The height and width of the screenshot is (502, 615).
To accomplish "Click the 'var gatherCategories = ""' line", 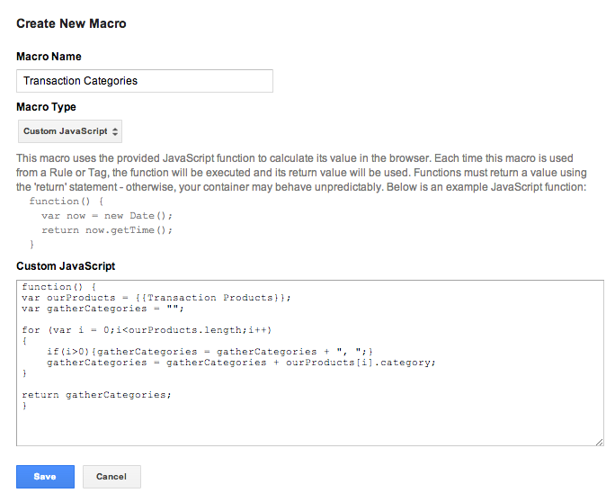I will pos(102,309).
